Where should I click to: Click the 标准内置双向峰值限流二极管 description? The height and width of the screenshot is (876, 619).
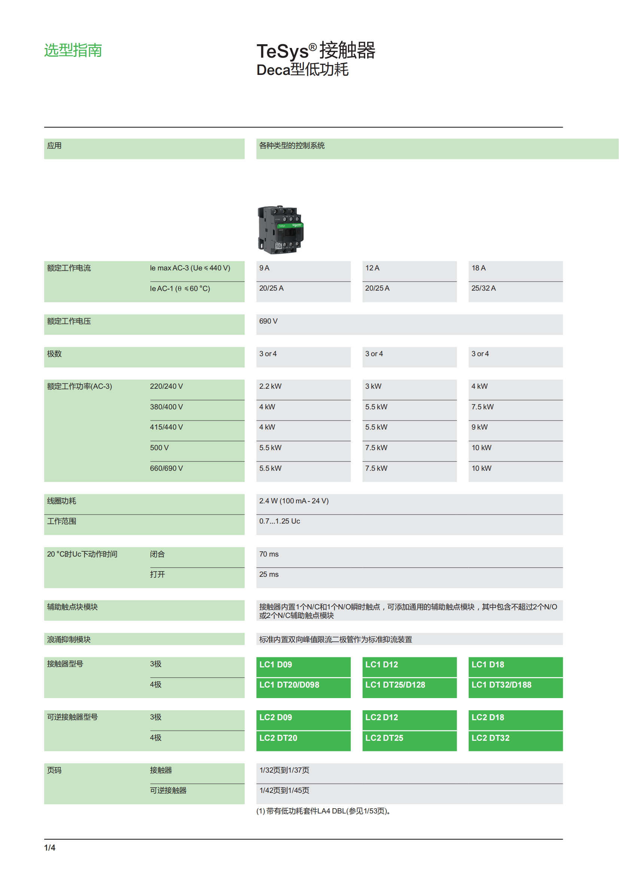pos(335,639)
